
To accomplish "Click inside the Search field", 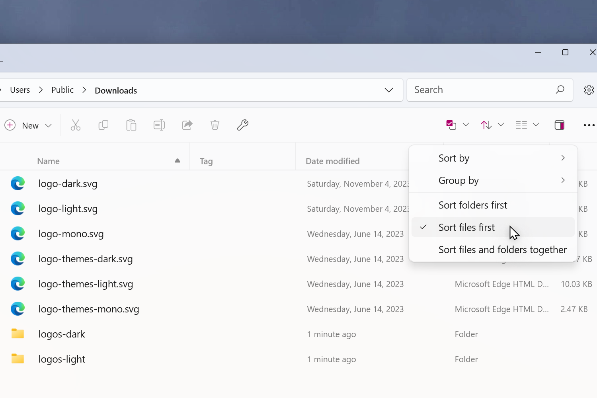I will (x=478, y=90).
